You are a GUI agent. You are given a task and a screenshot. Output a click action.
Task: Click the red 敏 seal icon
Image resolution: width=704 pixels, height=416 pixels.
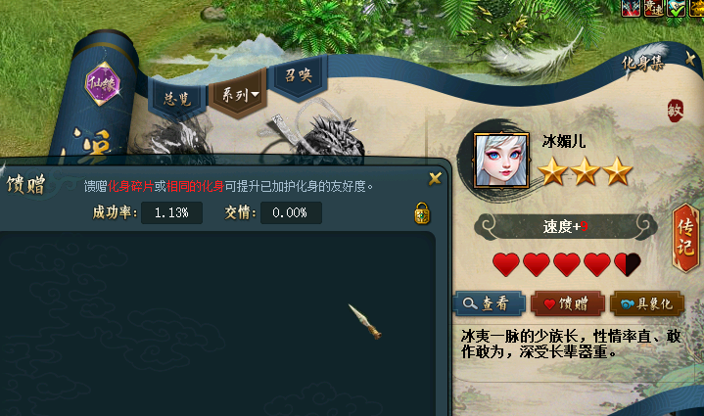pyautogui.click(x=676, y=110)
